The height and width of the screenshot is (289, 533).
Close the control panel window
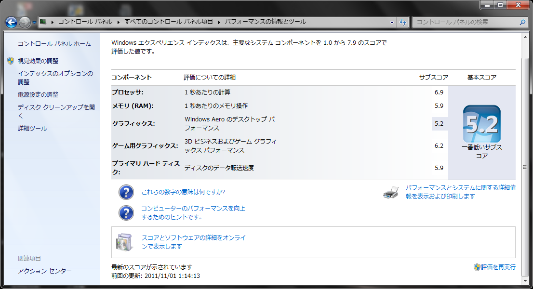click(519, 5)
